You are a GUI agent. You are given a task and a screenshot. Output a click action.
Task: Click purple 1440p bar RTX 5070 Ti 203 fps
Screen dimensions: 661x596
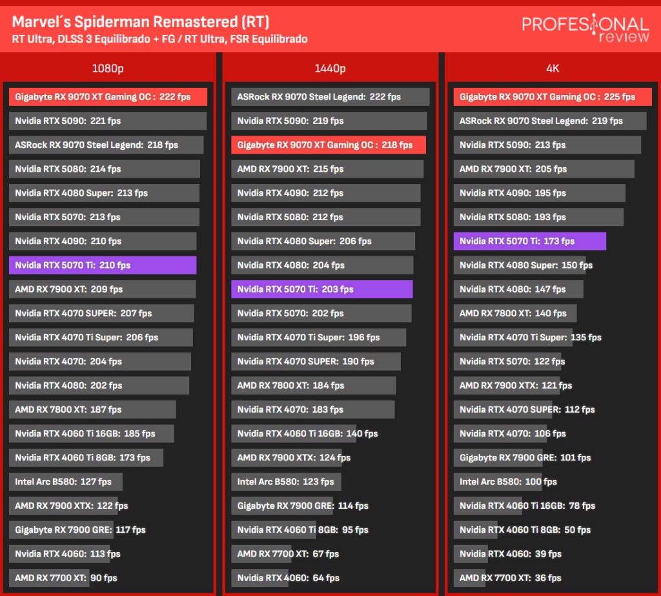tap(322, 289)
